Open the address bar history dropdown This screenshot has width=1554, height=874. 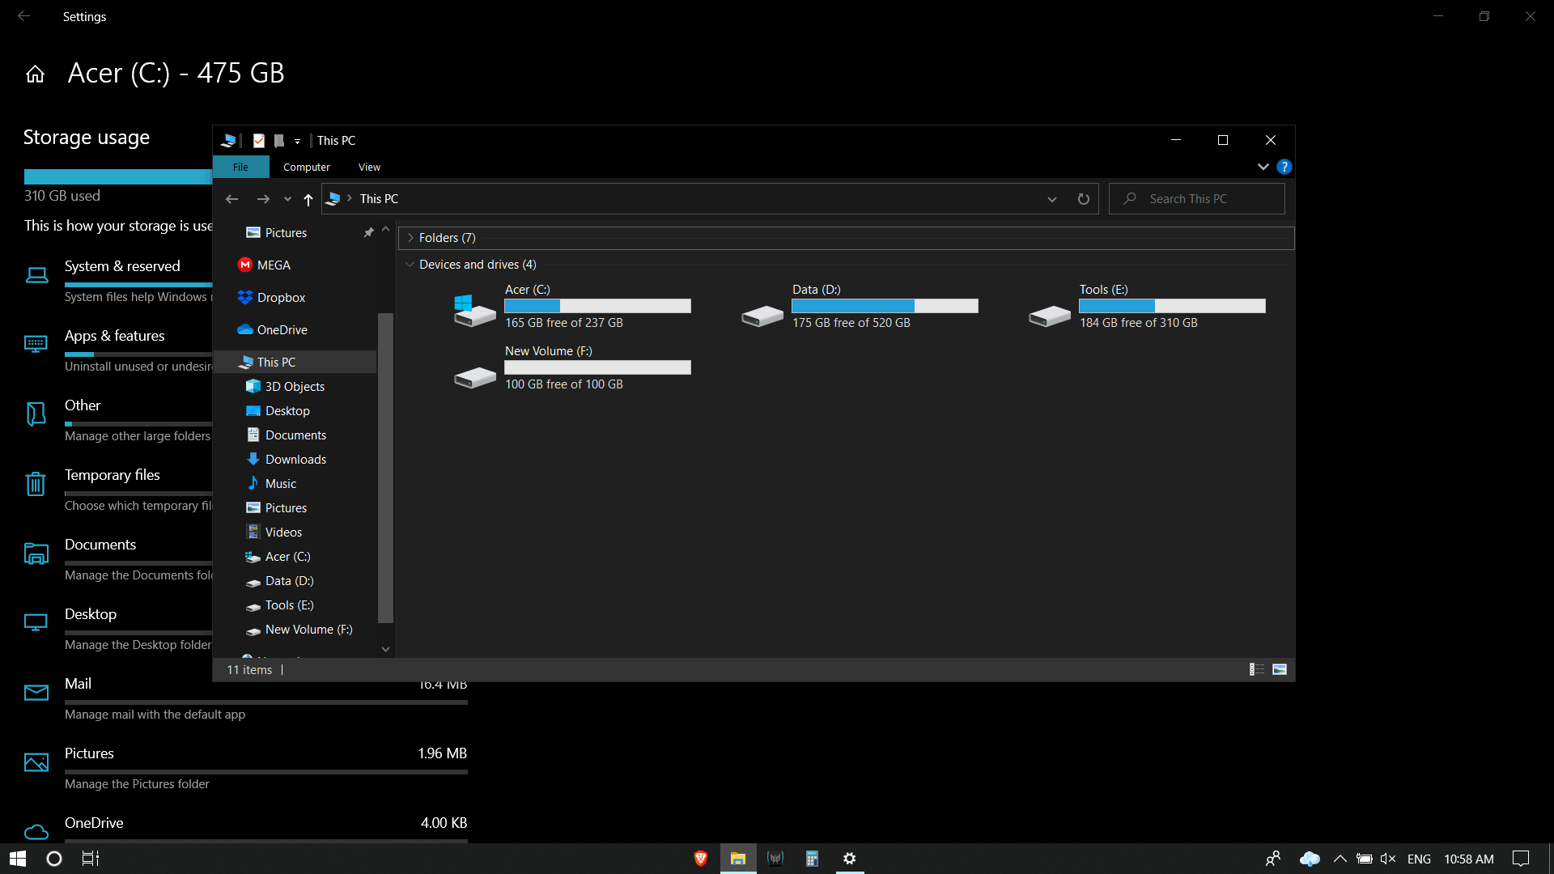click(x=1051, y=199)
